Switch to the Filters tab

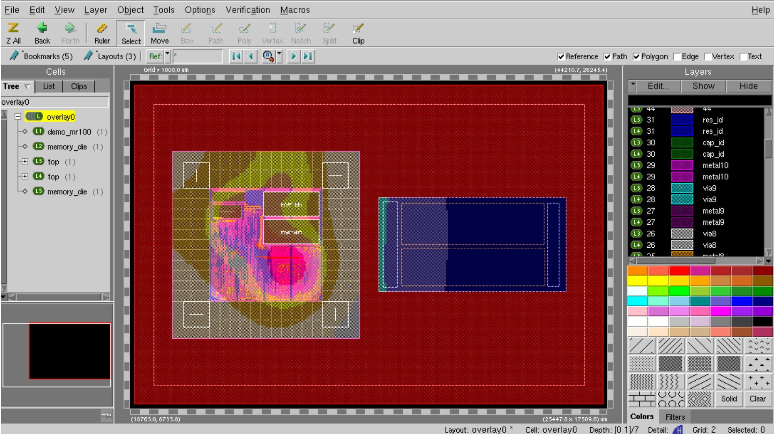pos(675,417)
